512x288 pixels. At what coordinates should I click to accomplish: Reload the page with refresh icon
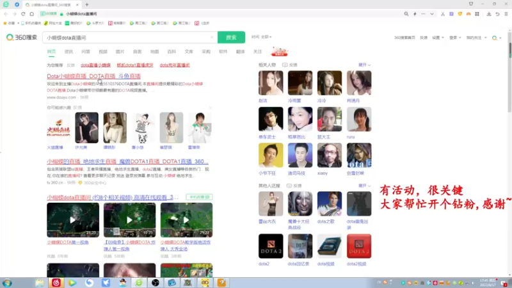[x=23, y=14]
